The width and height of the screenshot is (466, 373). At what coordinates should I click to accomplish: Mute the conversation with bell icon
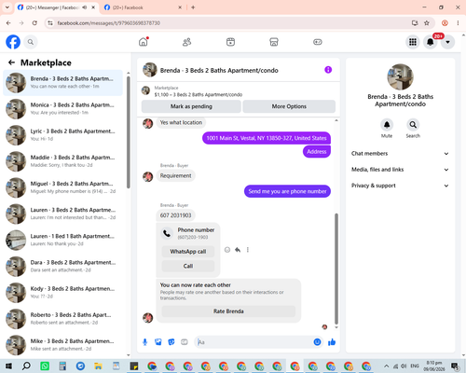(387, 125)
